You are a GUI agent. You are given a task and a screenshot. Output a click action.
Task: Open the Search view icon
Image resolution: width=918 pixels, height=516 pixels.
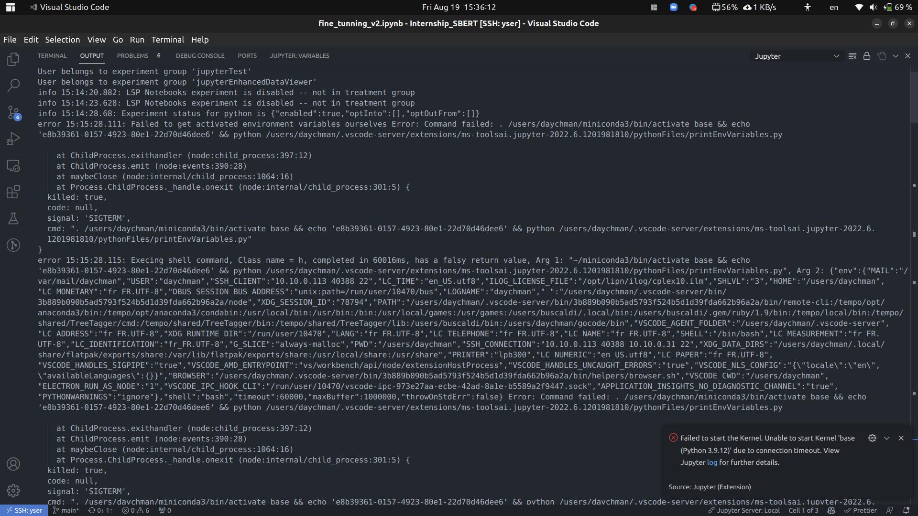13,86
